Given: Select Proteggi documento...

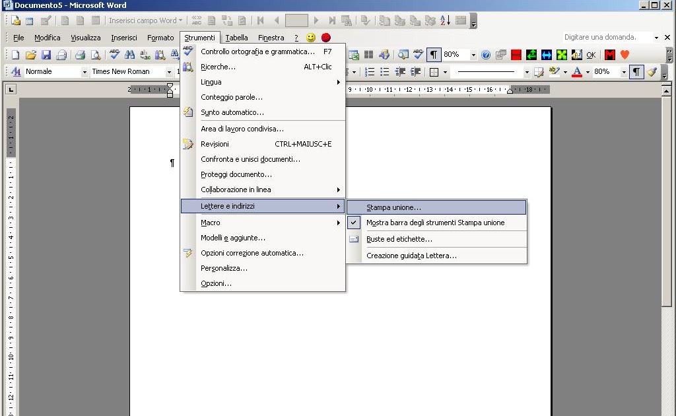Looking at the screenshot, I should click(262, 174).
